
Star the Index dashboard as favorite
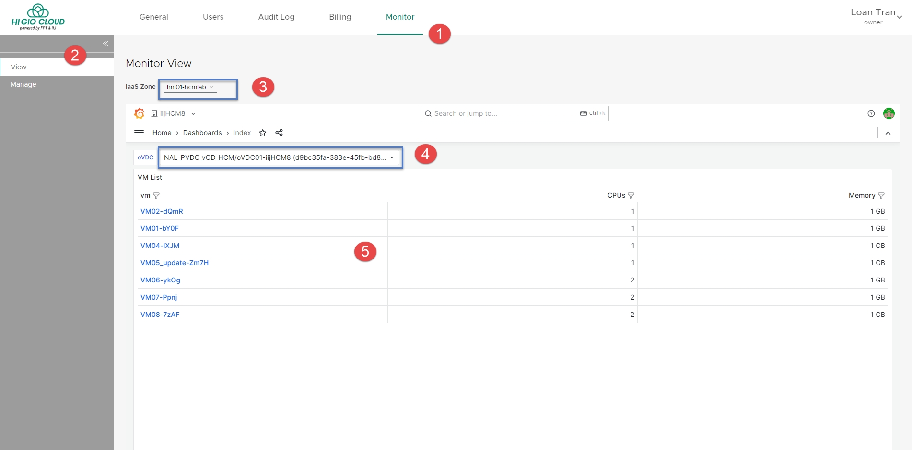(x=263, y=133)
